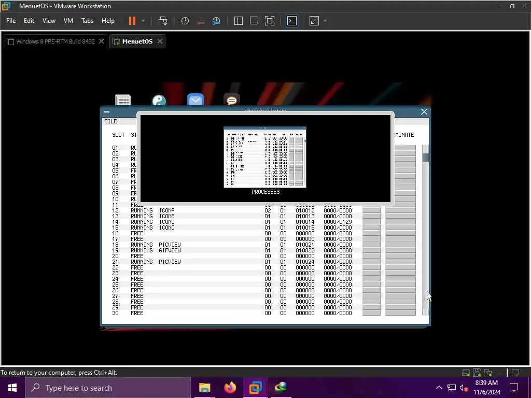
Task: Open the calendar icon on the MenuetOS desktop
Action: (x=123, y=100)
